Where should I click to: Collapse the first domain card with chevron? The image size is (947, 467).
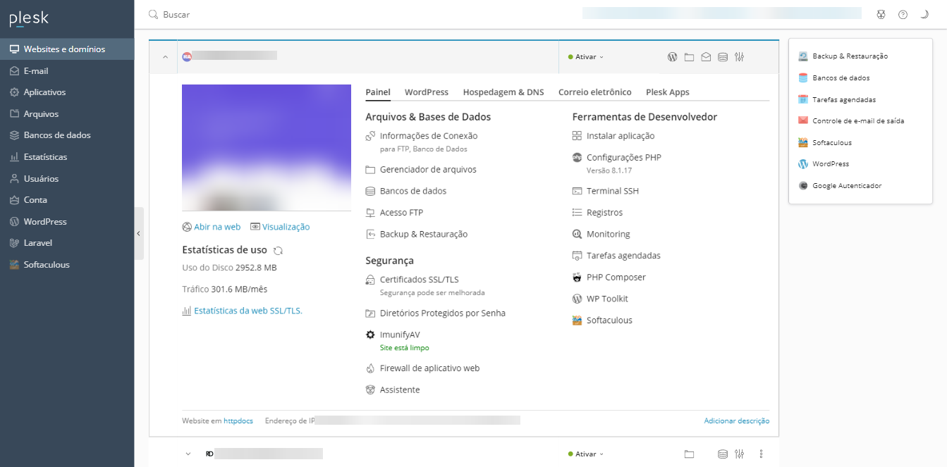[x=166, y=57]
